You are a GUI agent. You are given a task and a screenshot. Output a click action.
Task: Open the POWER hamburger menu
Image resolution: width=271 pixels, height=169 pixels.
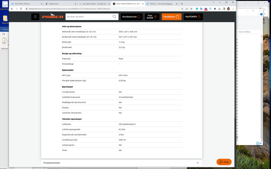(x=35, y=17)
